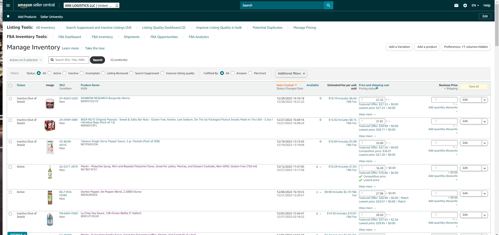Expand available quantity chevron for Durkee Pepper
The image size is (499, 235).
[321, 192]
